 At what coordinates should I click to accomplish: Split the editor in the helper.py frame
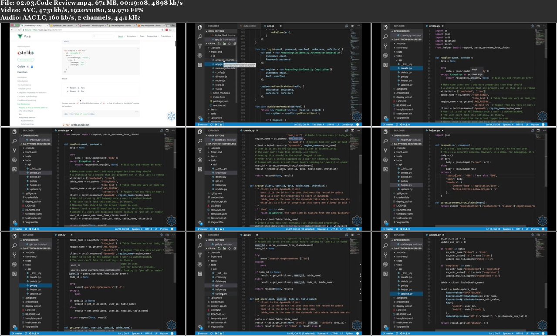[x=538, y=131]
